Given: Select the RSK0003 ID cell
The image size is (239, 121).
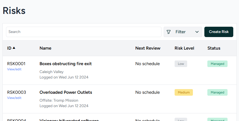Looking at the screenshot, I should tap(16, 92).
